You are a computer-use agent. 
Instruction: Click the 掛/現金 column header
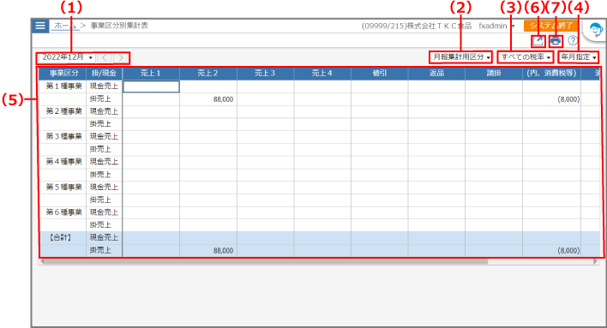pos(104,73)
